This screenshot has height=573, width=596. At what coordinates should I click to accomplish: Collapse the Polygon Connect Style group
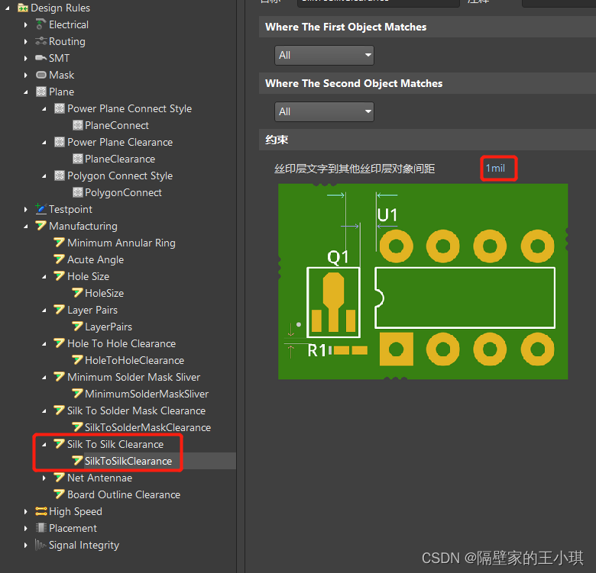(x=44, y=175)
